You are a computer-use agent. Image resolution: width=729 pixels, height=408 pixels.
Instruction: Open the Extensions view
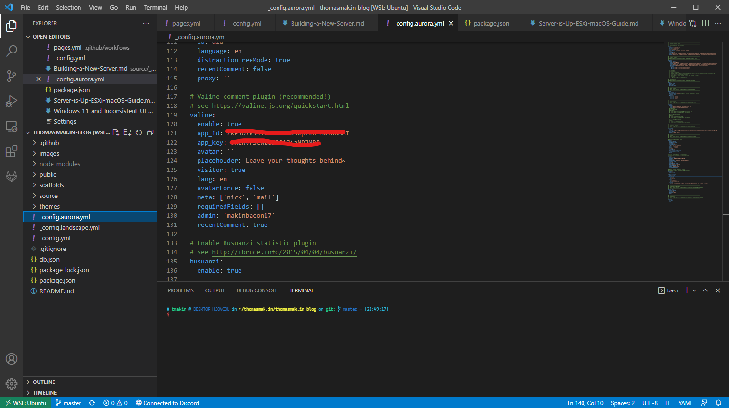[12, 151]
